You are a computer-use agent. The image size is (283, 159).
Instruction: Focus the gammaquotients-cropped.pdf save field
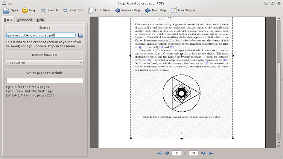(x=41, y=35)
